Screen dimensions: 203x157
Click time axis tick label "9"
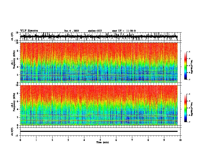(164, 140)
